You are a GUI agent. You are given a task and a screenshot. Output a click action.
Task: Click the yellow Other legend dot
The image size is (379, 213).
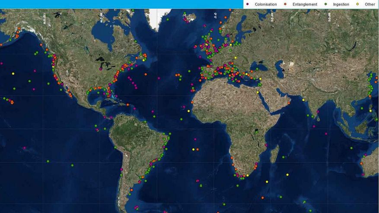[x=357, y=4]
